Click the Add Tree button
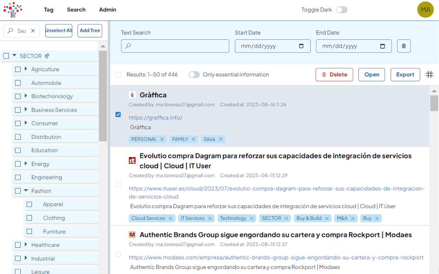439x274 pixels. tap(90, 30)
